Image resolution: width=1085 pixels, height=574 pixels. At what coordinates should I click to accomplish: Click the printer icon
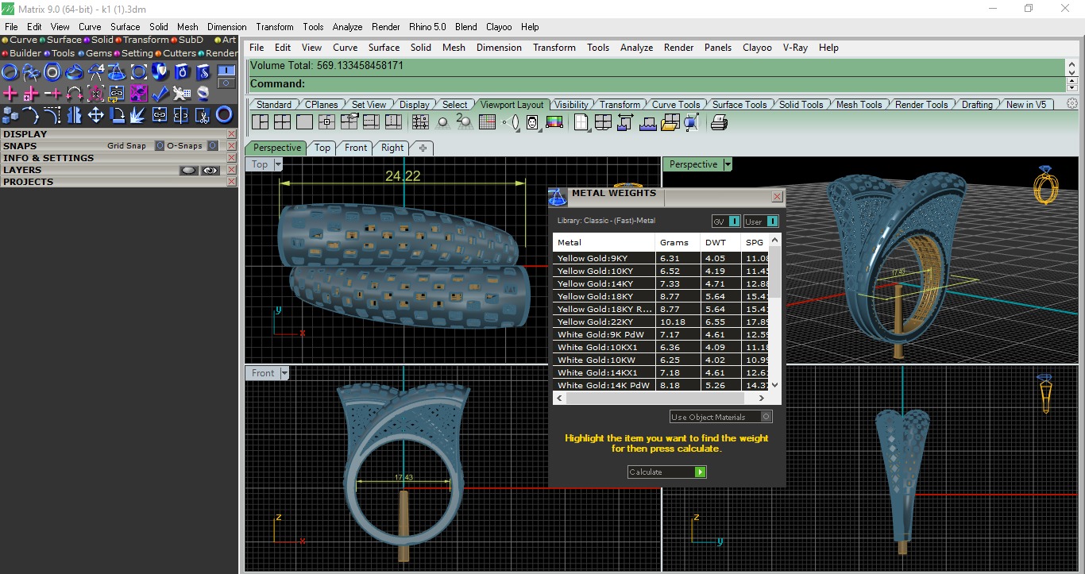pos(719,122)
